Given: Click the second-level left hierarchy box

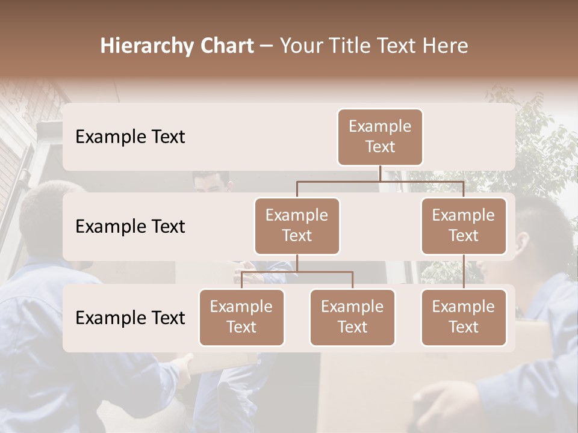Looking at the screenshot, I should 297,226.
